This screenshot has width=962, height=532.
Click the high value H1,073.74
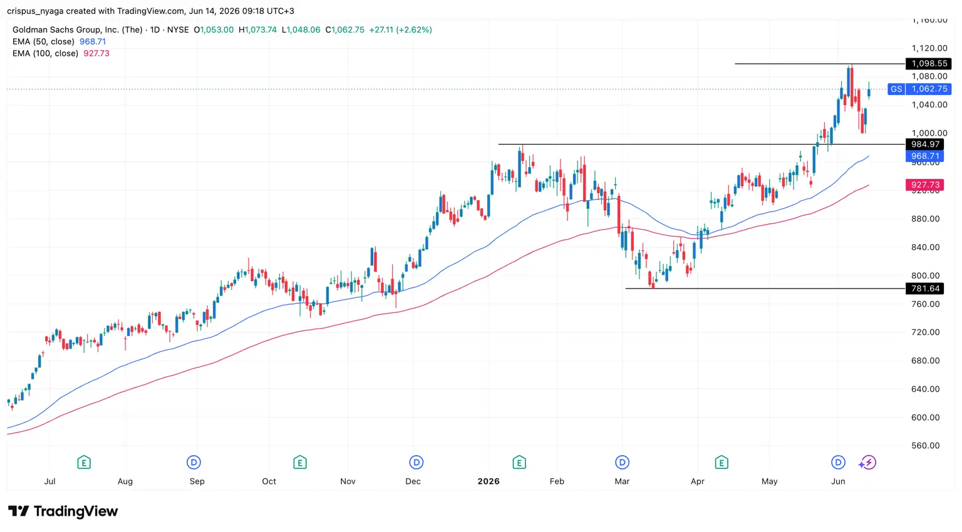257,29
